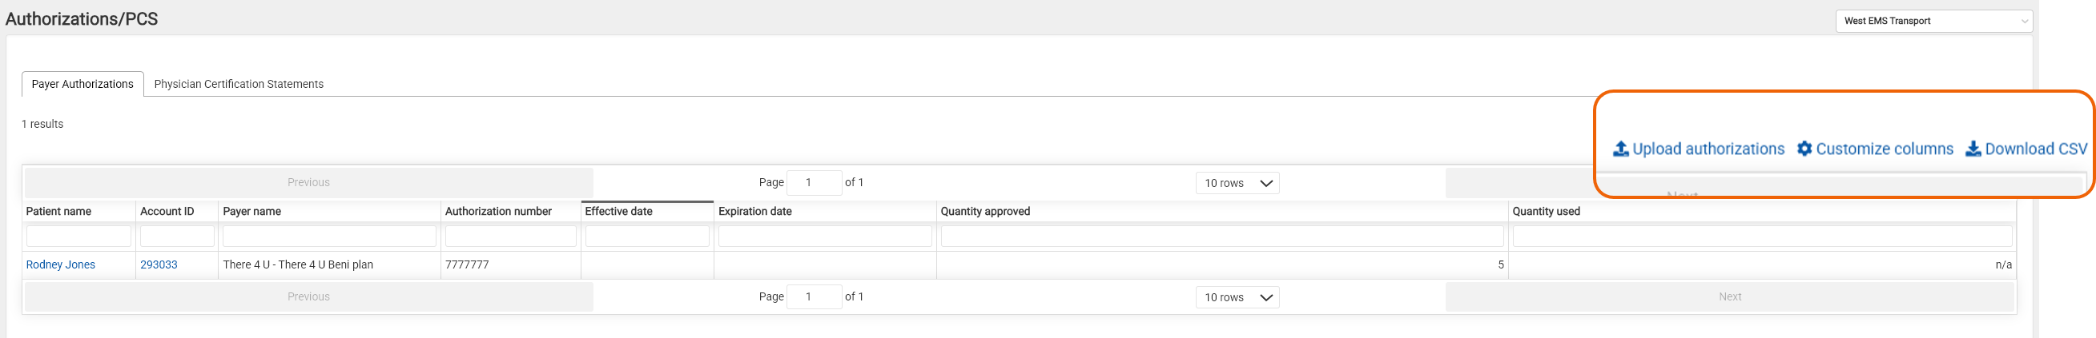Select the Payer Authorizations tab
The height and width of the screenshot is (338, 2096).
click(82, 85)
